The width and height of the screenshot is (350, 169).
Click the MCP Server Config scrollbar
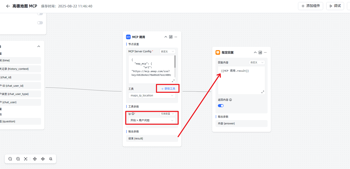175,62
